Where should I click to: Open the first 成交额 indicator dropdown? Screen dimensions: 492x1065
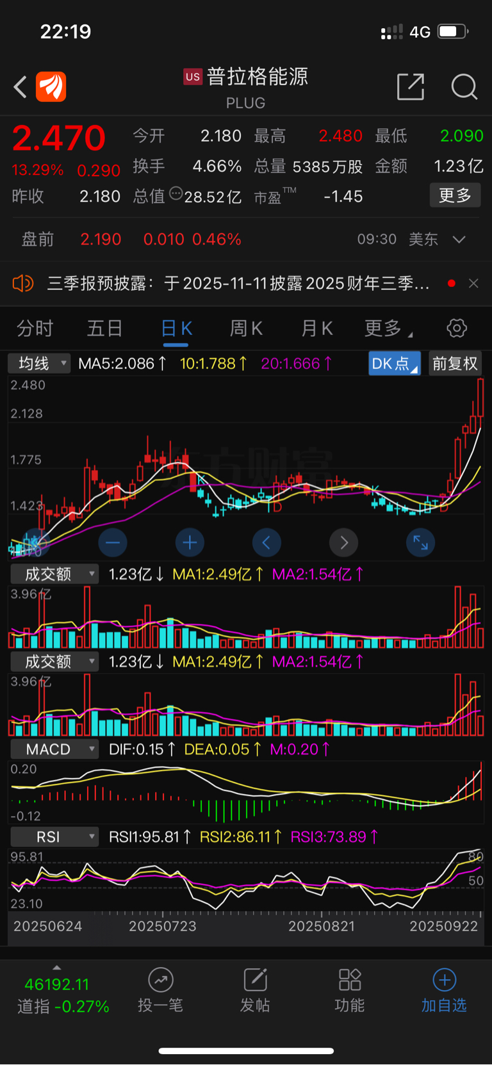(x=54, y=574)
